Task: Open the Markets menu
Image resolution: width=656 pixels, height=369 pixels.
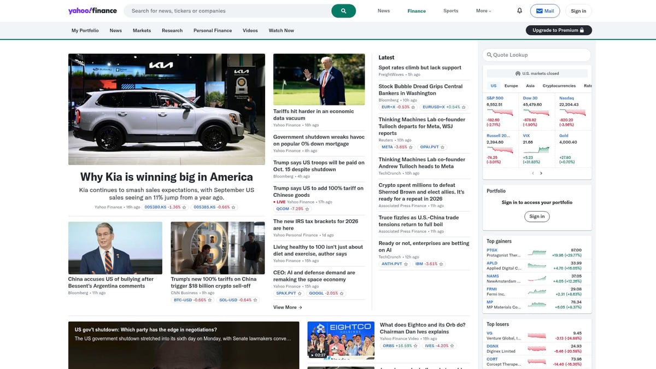Action: (142, 31)
